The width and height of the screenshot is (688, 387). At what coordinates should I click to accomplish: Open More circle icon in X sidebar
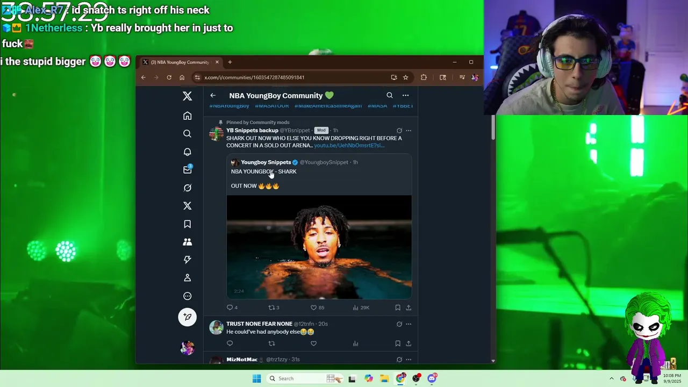[187, 296]
